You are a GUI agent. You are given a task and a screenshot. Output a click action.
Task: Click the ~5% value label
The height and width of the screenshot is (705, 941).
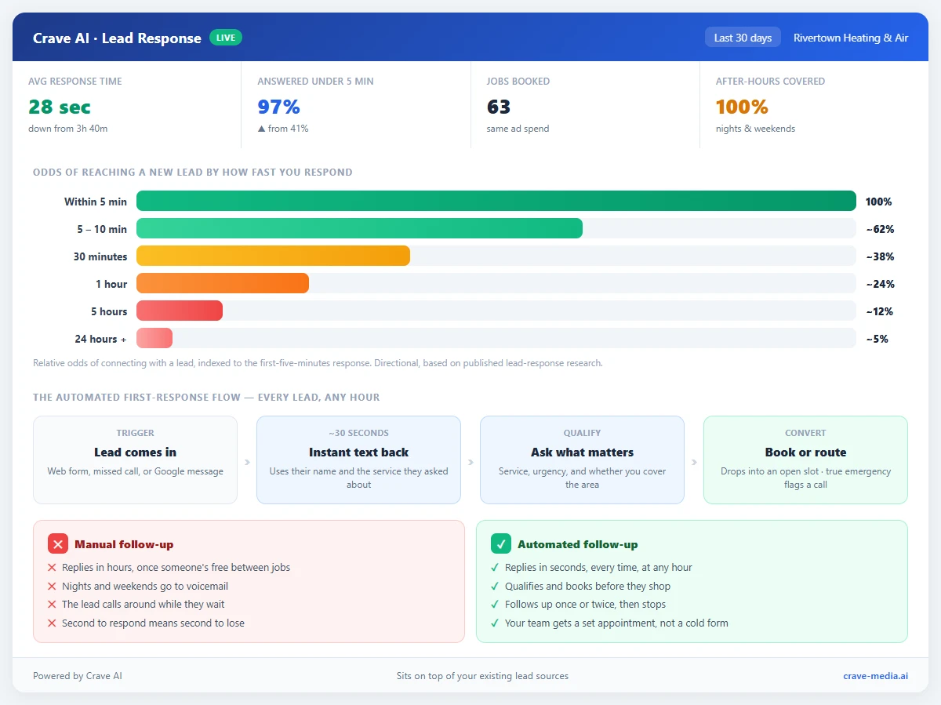pos(877,339)
